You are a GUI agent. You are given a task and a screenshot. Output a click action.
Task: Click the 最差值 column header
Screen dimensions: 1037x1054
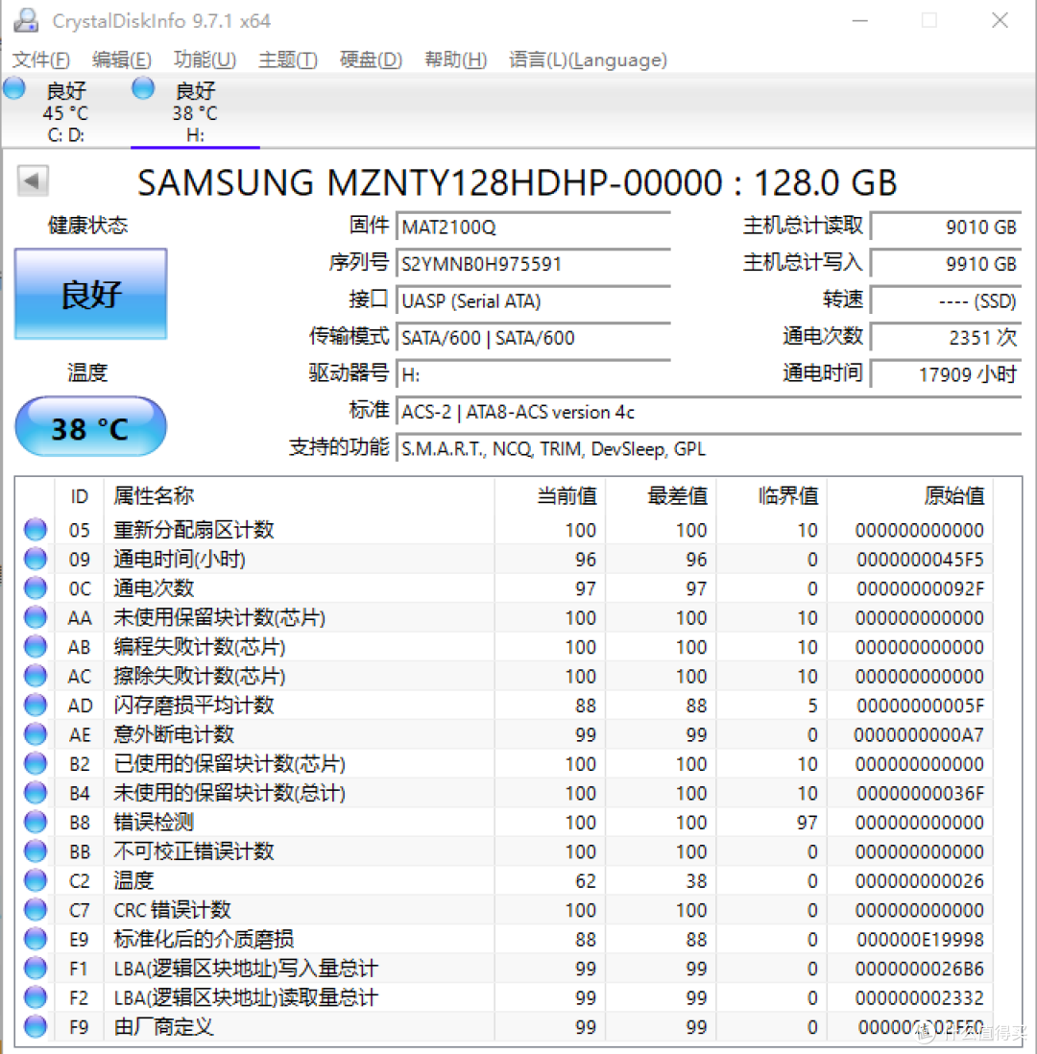[x=661, y=496]
